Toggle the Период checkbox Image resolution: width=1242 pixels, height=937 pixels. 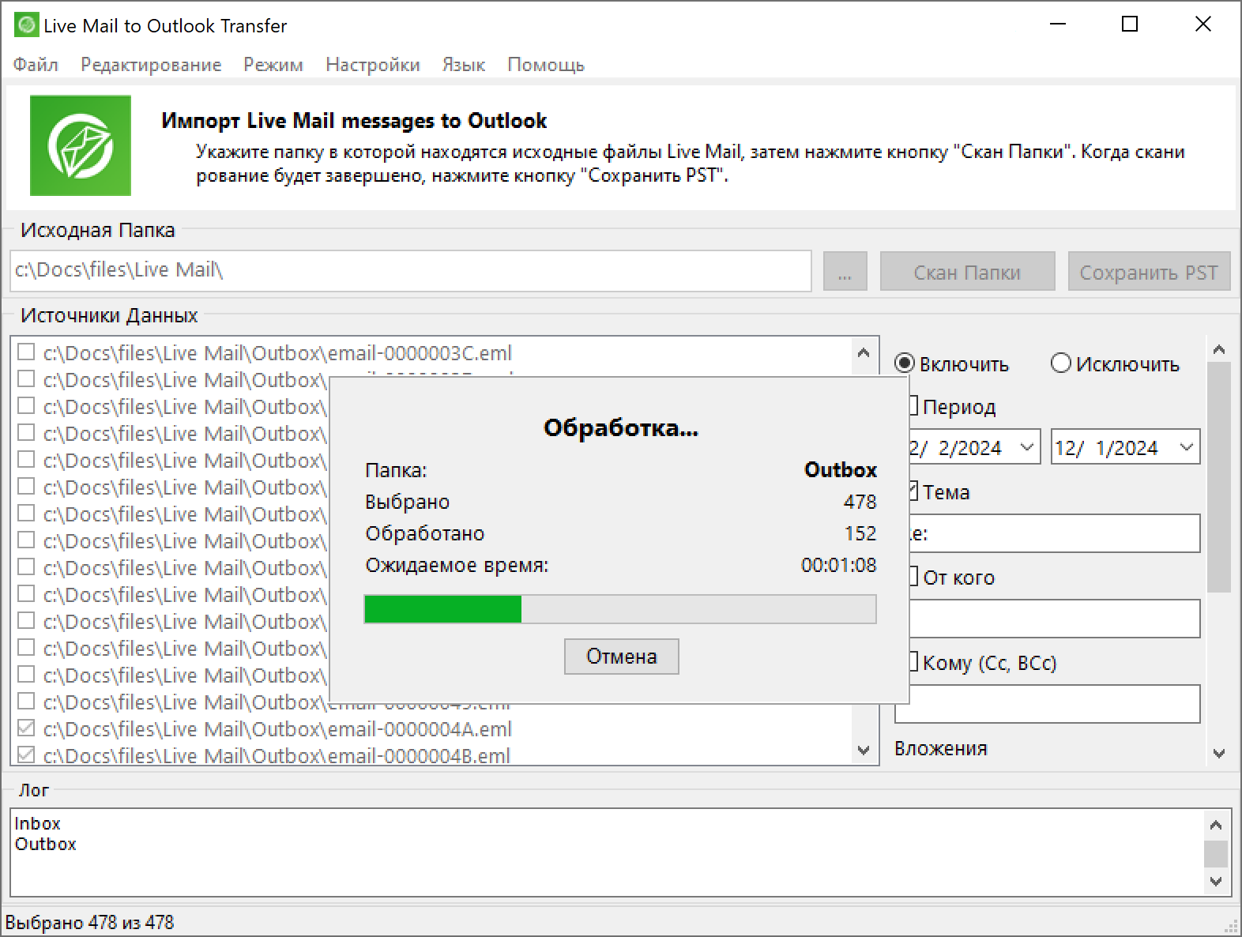pyautogui.click(x=913, y=406)
